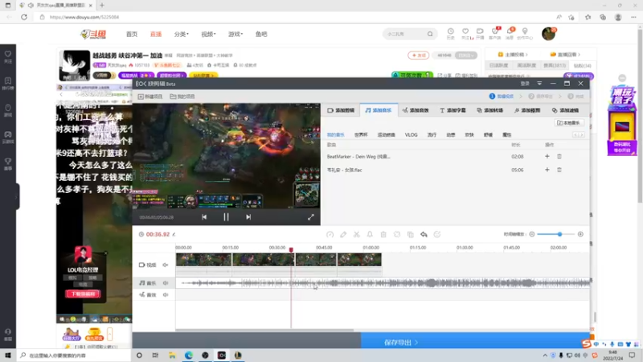Click the red playhead marker on the ruler
Image resolution: width=643 pixels, height=362 pixels.
point(291,249)
